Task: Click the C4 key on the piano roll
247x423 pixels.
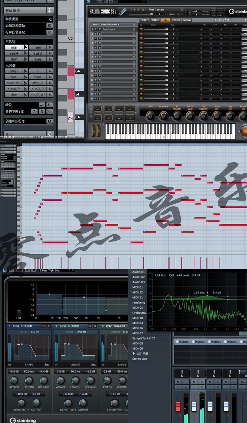Action: coord(70,117)
